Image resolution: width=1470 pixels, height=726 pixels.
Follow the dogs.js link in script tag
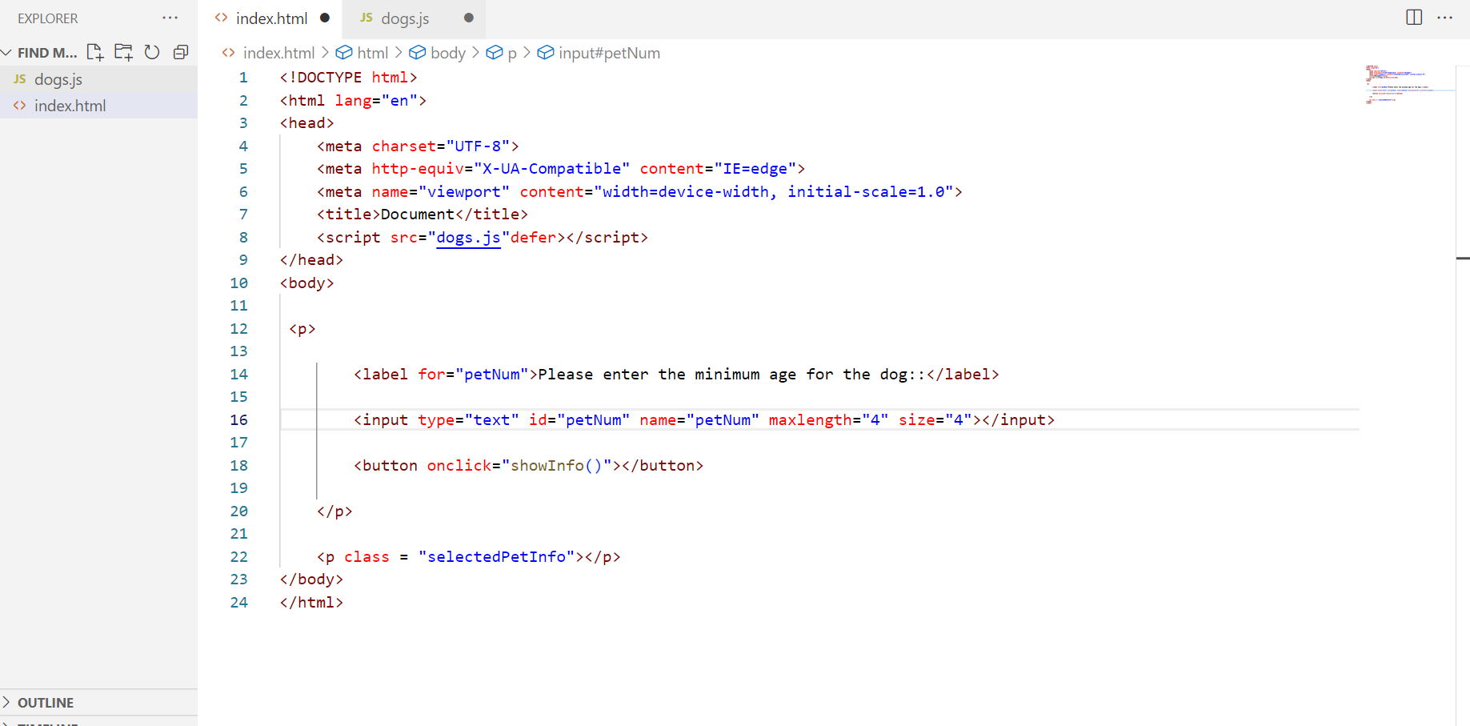click(468, 238)
